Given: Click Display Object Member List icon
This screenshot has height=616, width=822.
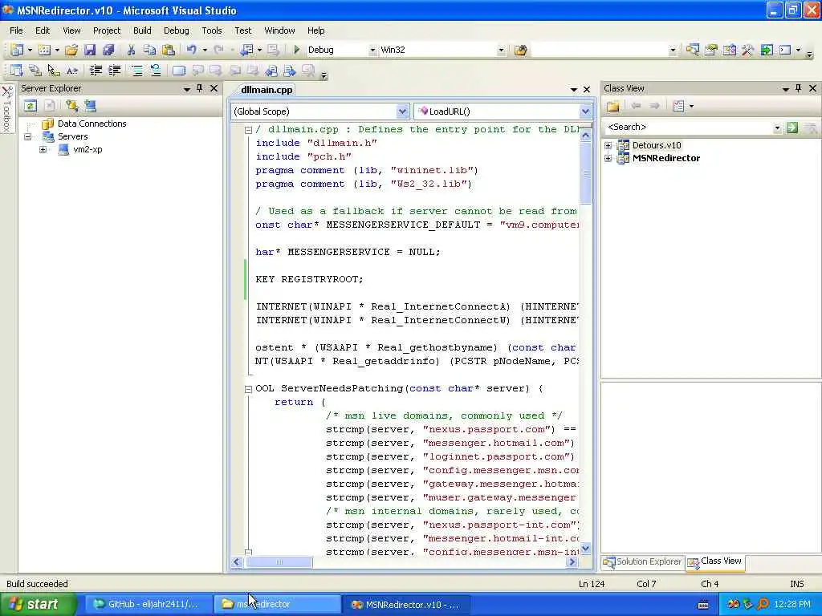Looking at the screenshot, I should click(17, 71).
